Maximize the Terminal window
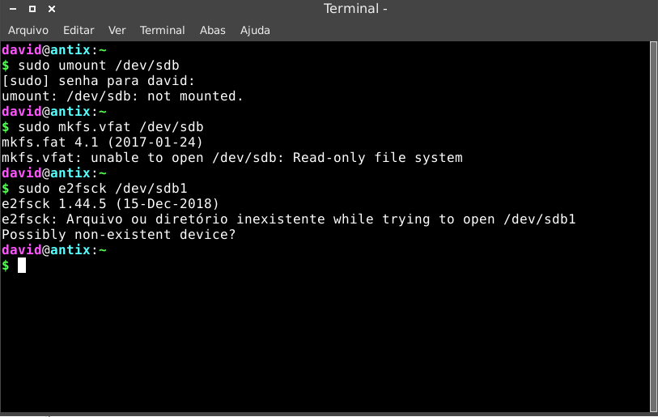The image size is (658, 417). click(x=32, y=9)
